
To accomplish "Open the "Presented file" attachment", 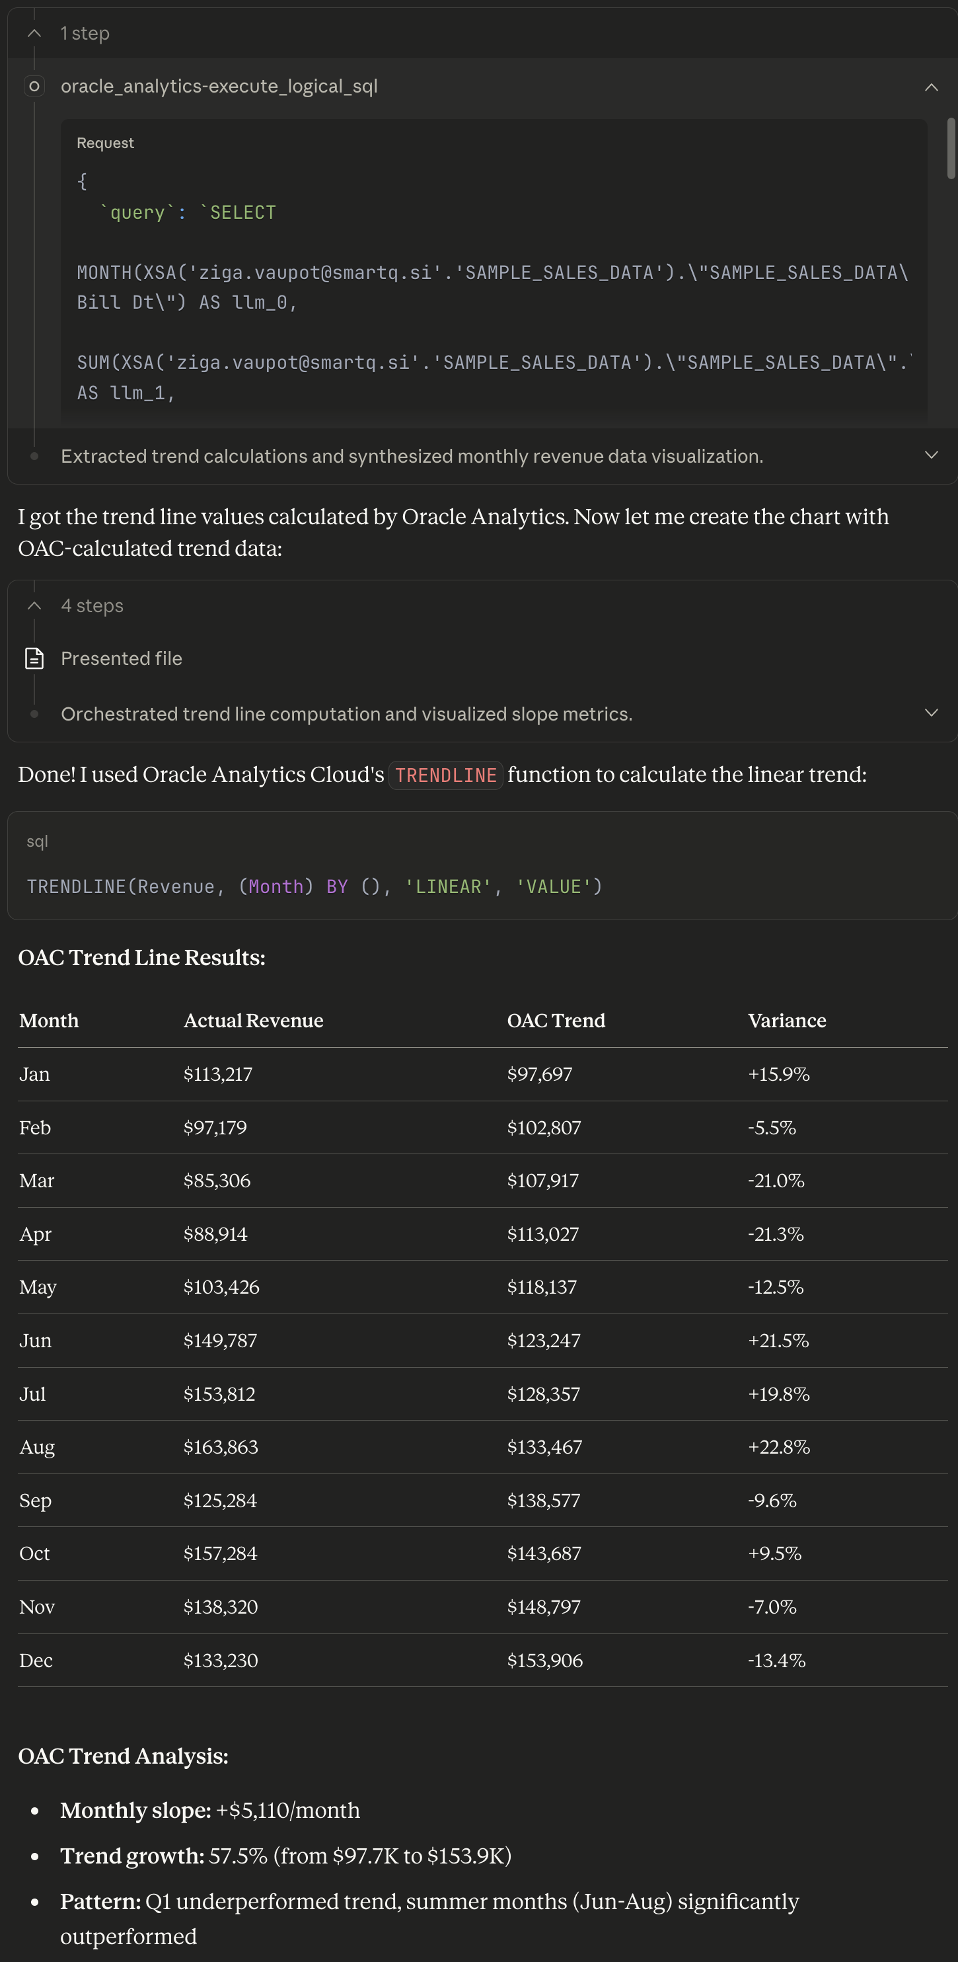I will click(x=121, y=658).
